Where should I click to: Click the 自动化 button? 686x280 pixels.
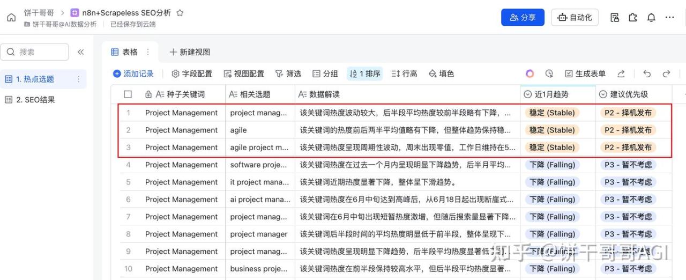click(575, 17)
